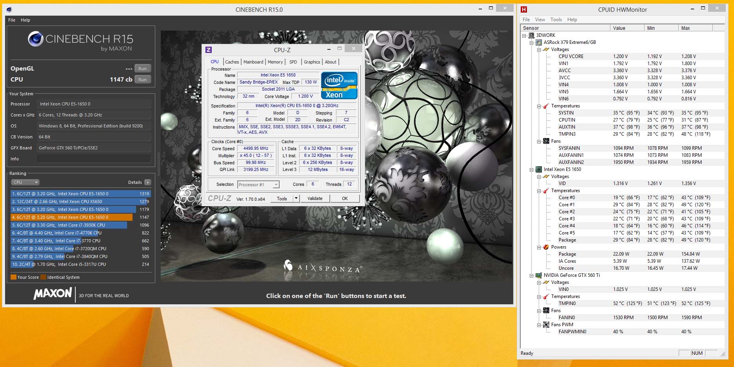Collapse the 3DWORK root tree node
The height and width of the screenshot is (367, 734).
(x=524, y=35)
